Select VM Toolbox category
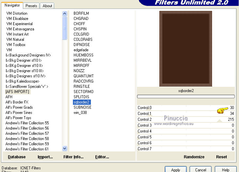239x172 pixels. pyautogui.click(x=16, y=45)
